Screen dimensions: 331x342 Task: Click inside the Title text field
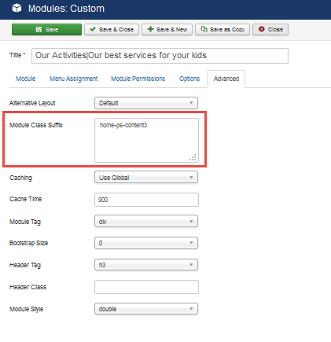[160, 56]
